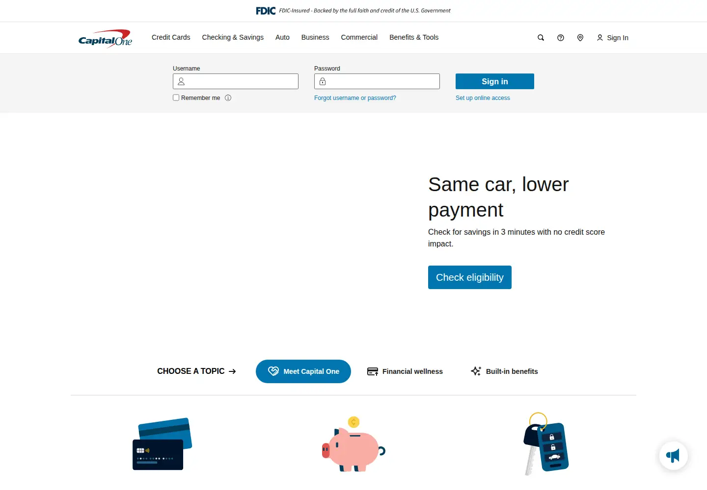Select the Financial wellness tab
707x490 pixels.
[405, 371]
